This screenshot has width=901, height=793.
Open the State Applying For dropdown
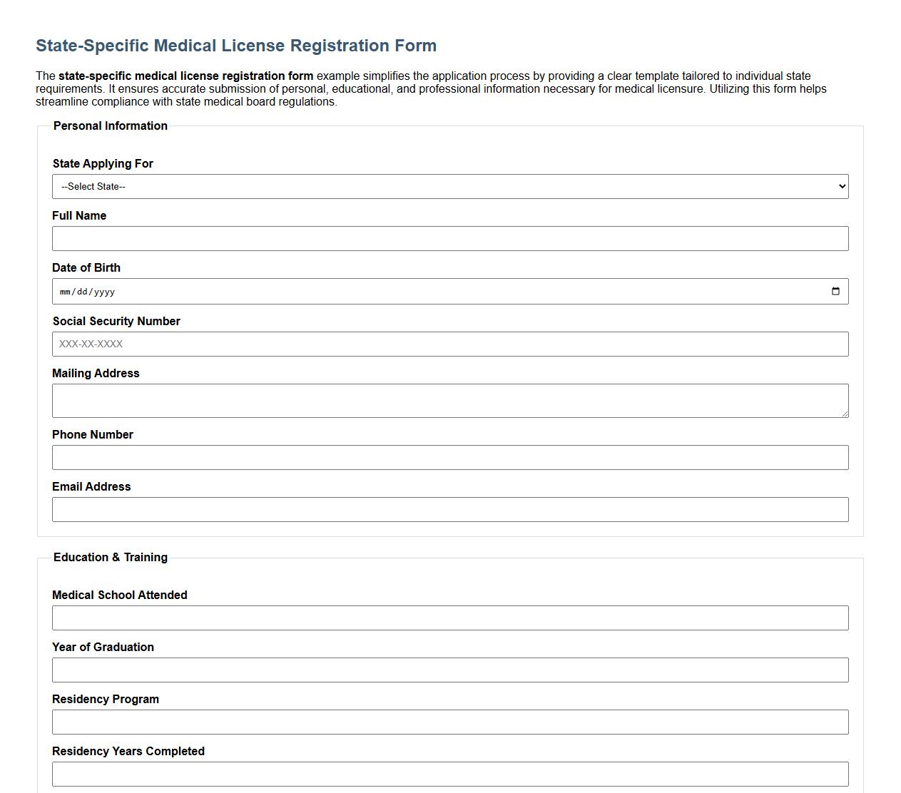click(449, 186)
